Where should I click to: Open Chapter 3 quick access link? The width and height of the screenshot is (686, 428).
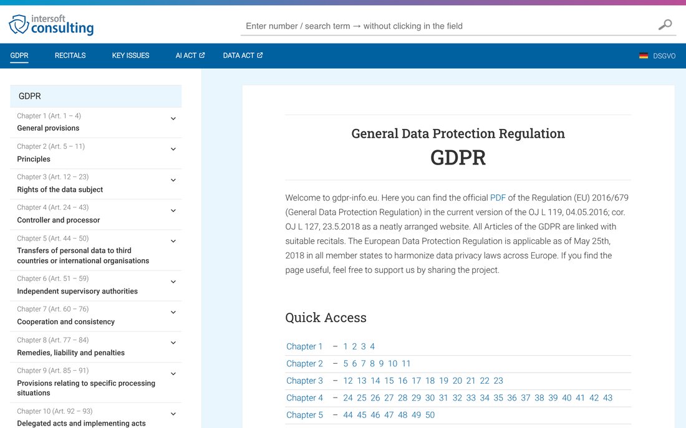coord(304,381)
